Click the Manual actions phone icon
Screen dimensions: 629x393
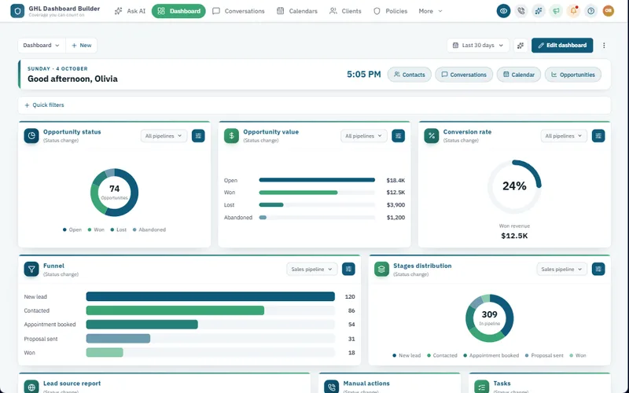tap(331, 387)
